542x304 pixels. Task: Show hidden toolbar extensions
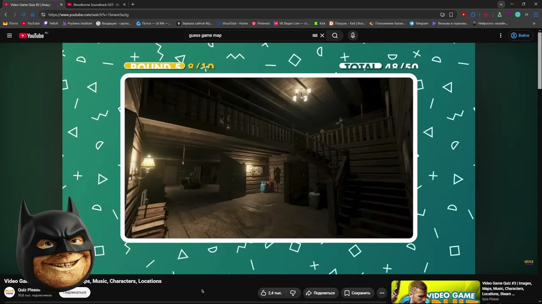[527, 14]
